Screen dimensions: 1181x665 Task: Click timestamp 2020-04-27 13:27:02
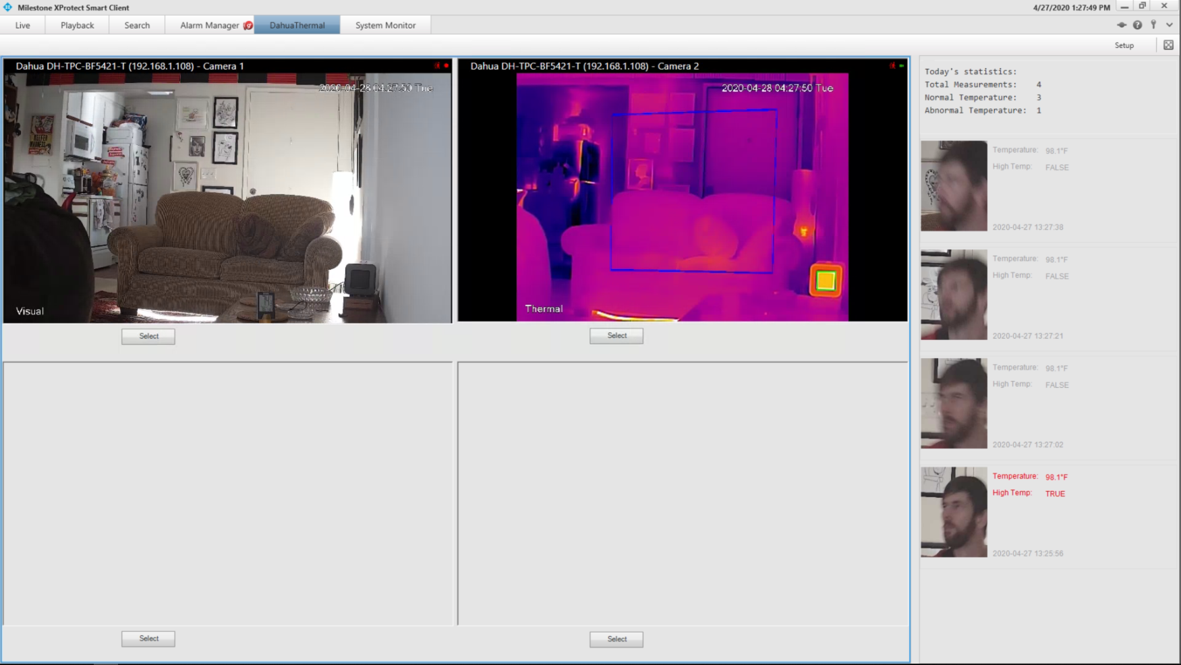tap(1028, 444)
